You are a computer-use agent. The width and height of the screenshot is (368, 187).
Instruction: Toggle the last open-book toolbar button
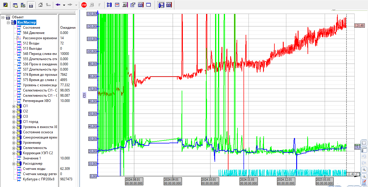click(x=169, y=5)
